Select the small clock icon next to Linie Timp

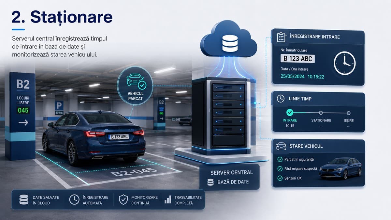(x=281, y=98)
